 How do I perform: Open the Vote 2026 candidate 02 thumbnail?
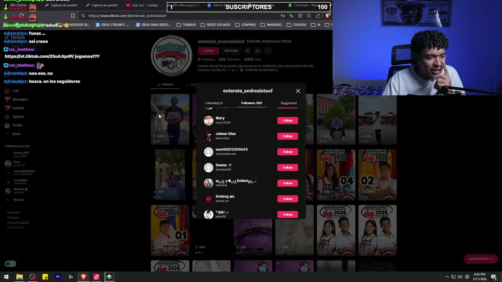[x=377, y=175]
